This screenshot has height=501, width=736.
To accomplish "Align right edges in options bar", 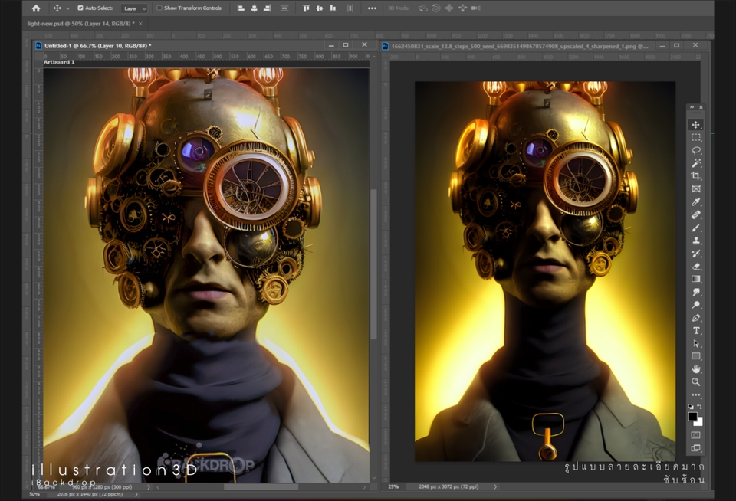I will [x=267, y=8].
